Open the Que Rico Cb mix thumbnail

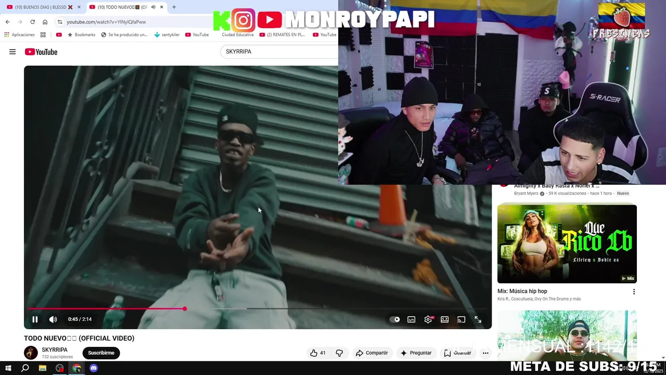[x=567, y=244]
